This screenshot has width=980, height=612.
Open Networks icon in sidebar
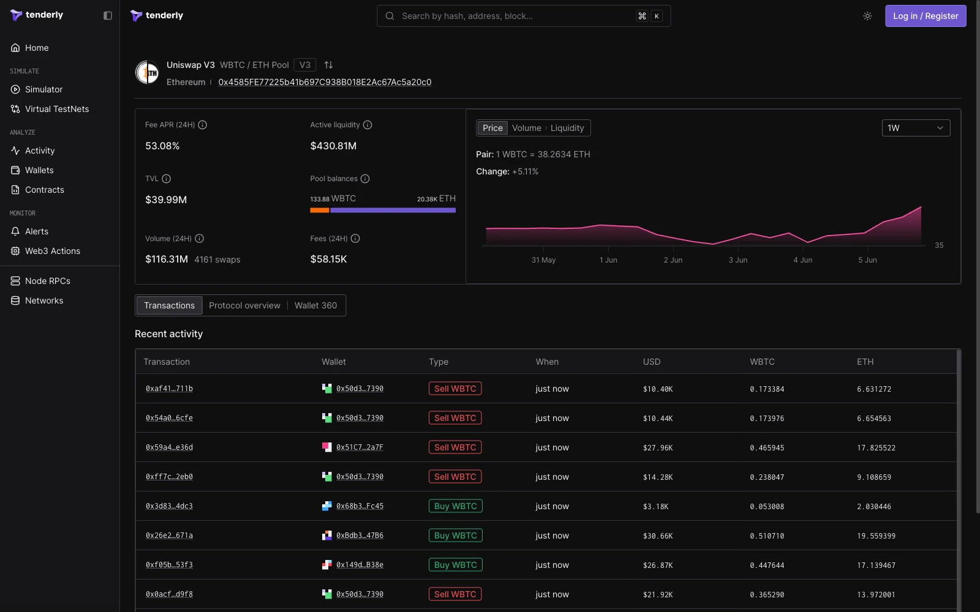(15, 300)
